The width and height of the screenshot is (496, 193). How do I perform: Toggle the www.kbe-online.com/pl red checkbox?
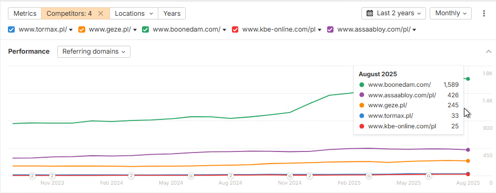coord(235,29)
